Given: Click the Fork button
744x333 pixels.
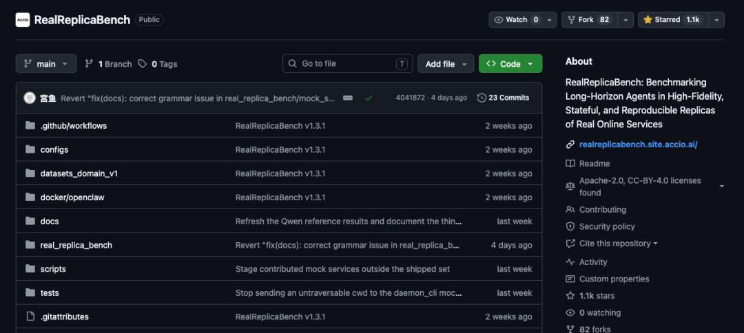Looking at the screenshot, I should click(x=589, y=20).
